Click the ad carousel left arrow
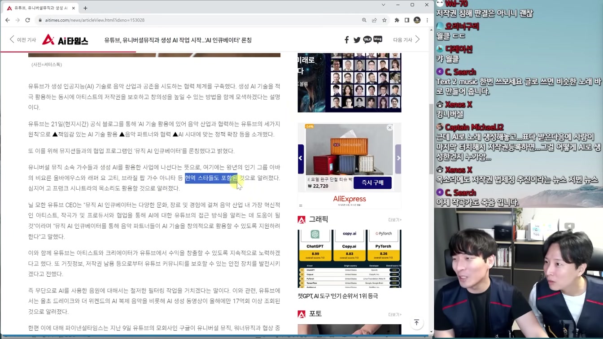Screen dimensions: 603x339 301,158
